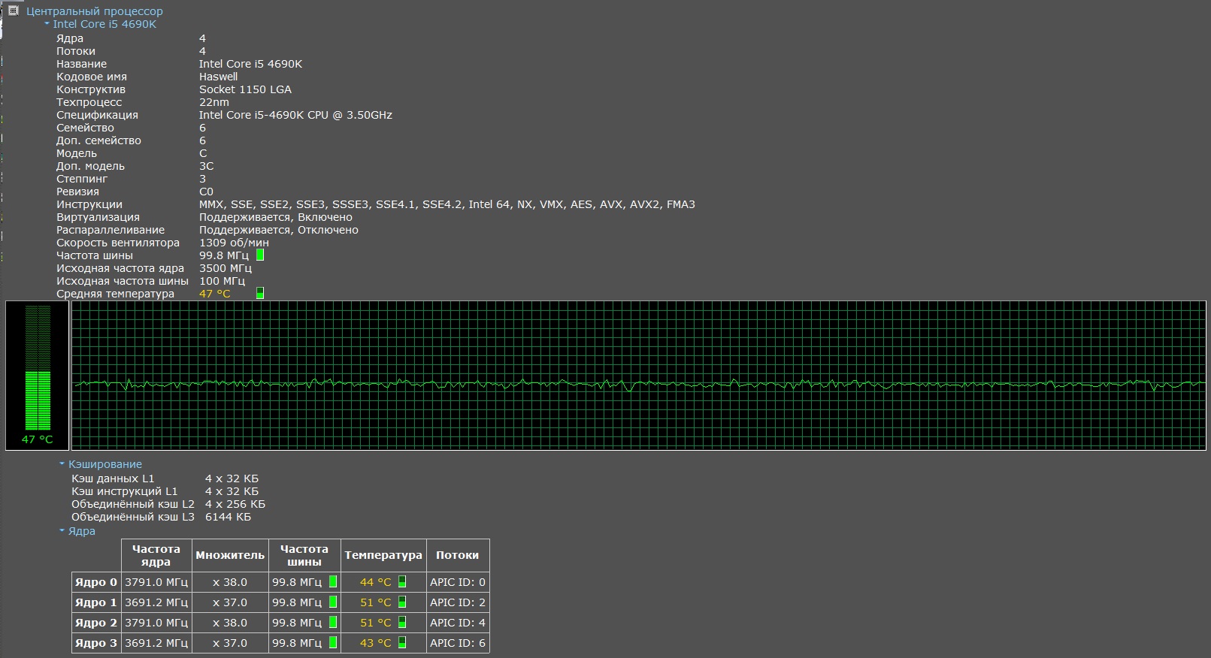The image size is (1211, 658).
Task: Click the 3791.0 МГц value for Ядро 0
Action: pos(156,582)
